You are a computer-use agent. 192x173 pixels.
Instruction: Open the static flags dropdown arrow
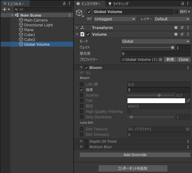click(x=189, y=12)
